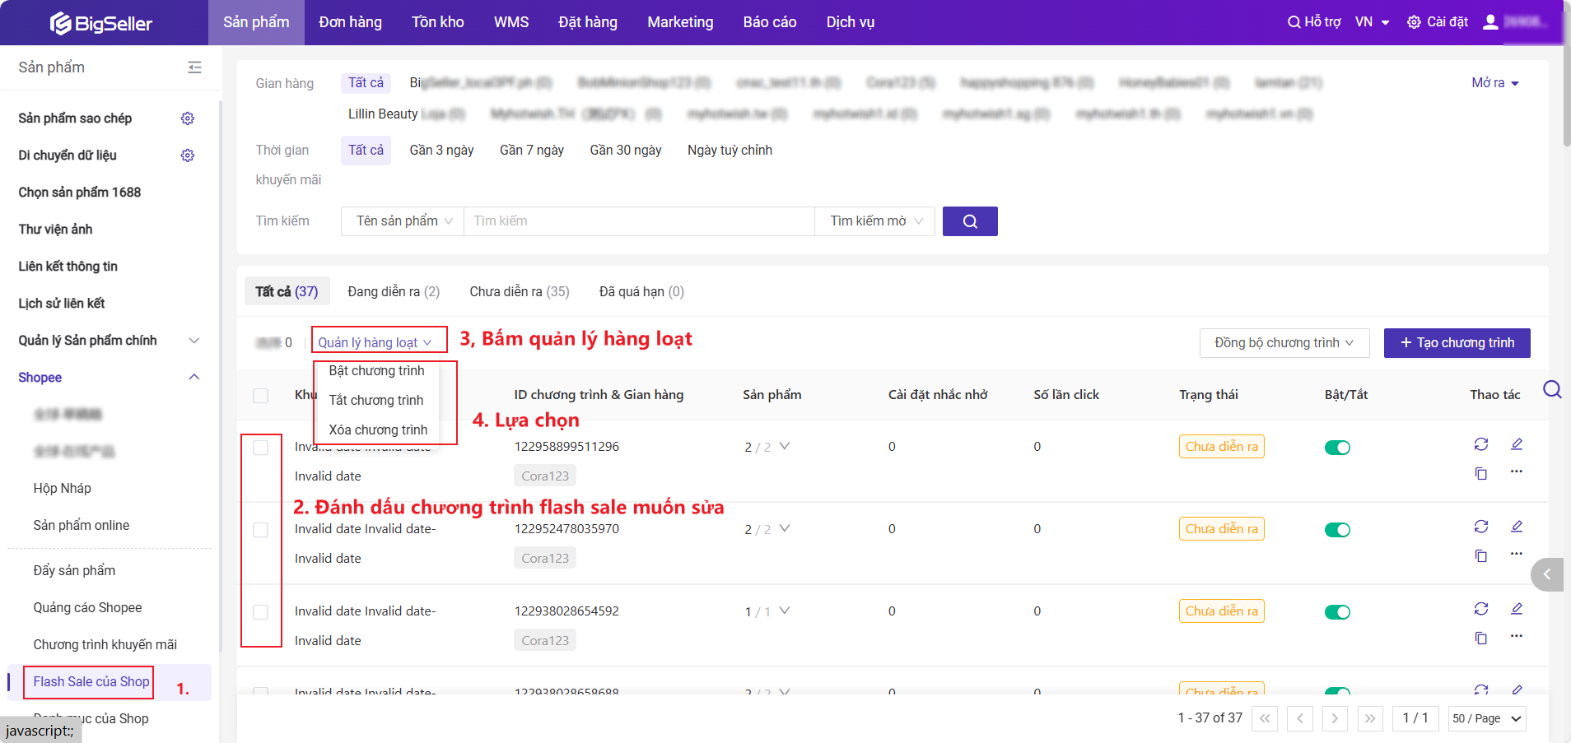Screen dimensions: 1571x743
Task: Select Tắt chương trình from bulk menu
Action: 376,400
